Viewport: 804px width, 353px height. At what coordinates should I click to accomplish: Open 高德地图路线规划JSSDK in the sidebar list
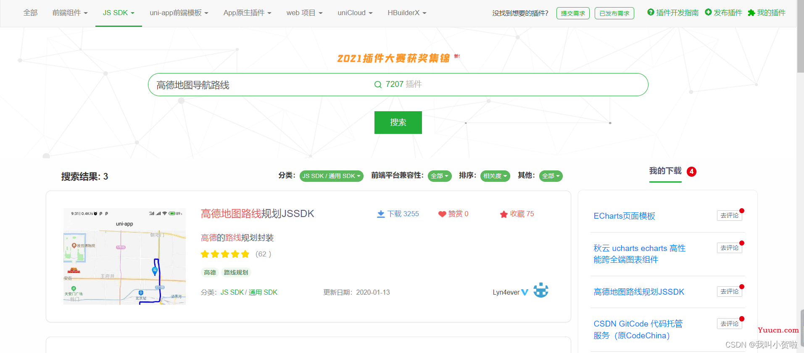[639, 292]
